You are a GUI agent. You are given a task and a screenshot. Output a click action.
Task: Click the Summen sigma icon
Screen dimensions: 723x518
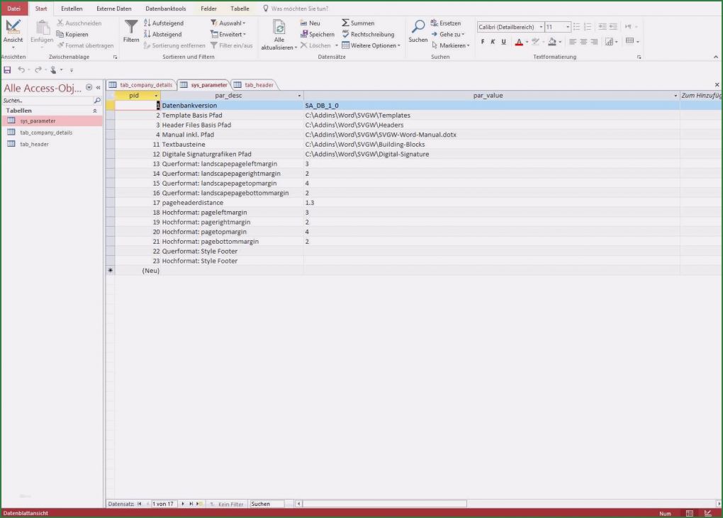[345, 23]
